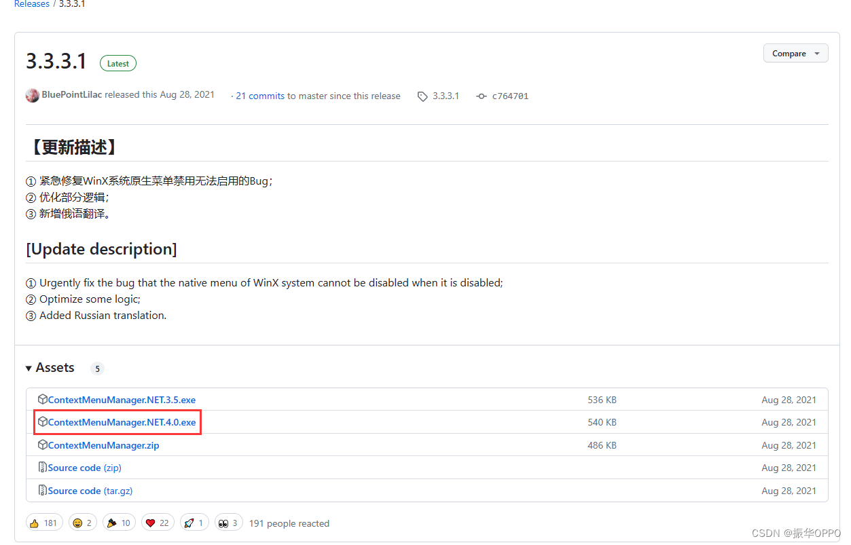Viewport: 851px width, 545px height.
Task: Click the 536 KB file size
Action: click(602, 400)
